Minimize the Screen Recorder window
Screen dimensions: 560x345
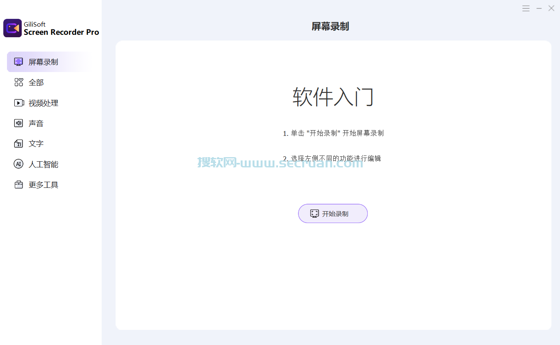coord(539,8)
